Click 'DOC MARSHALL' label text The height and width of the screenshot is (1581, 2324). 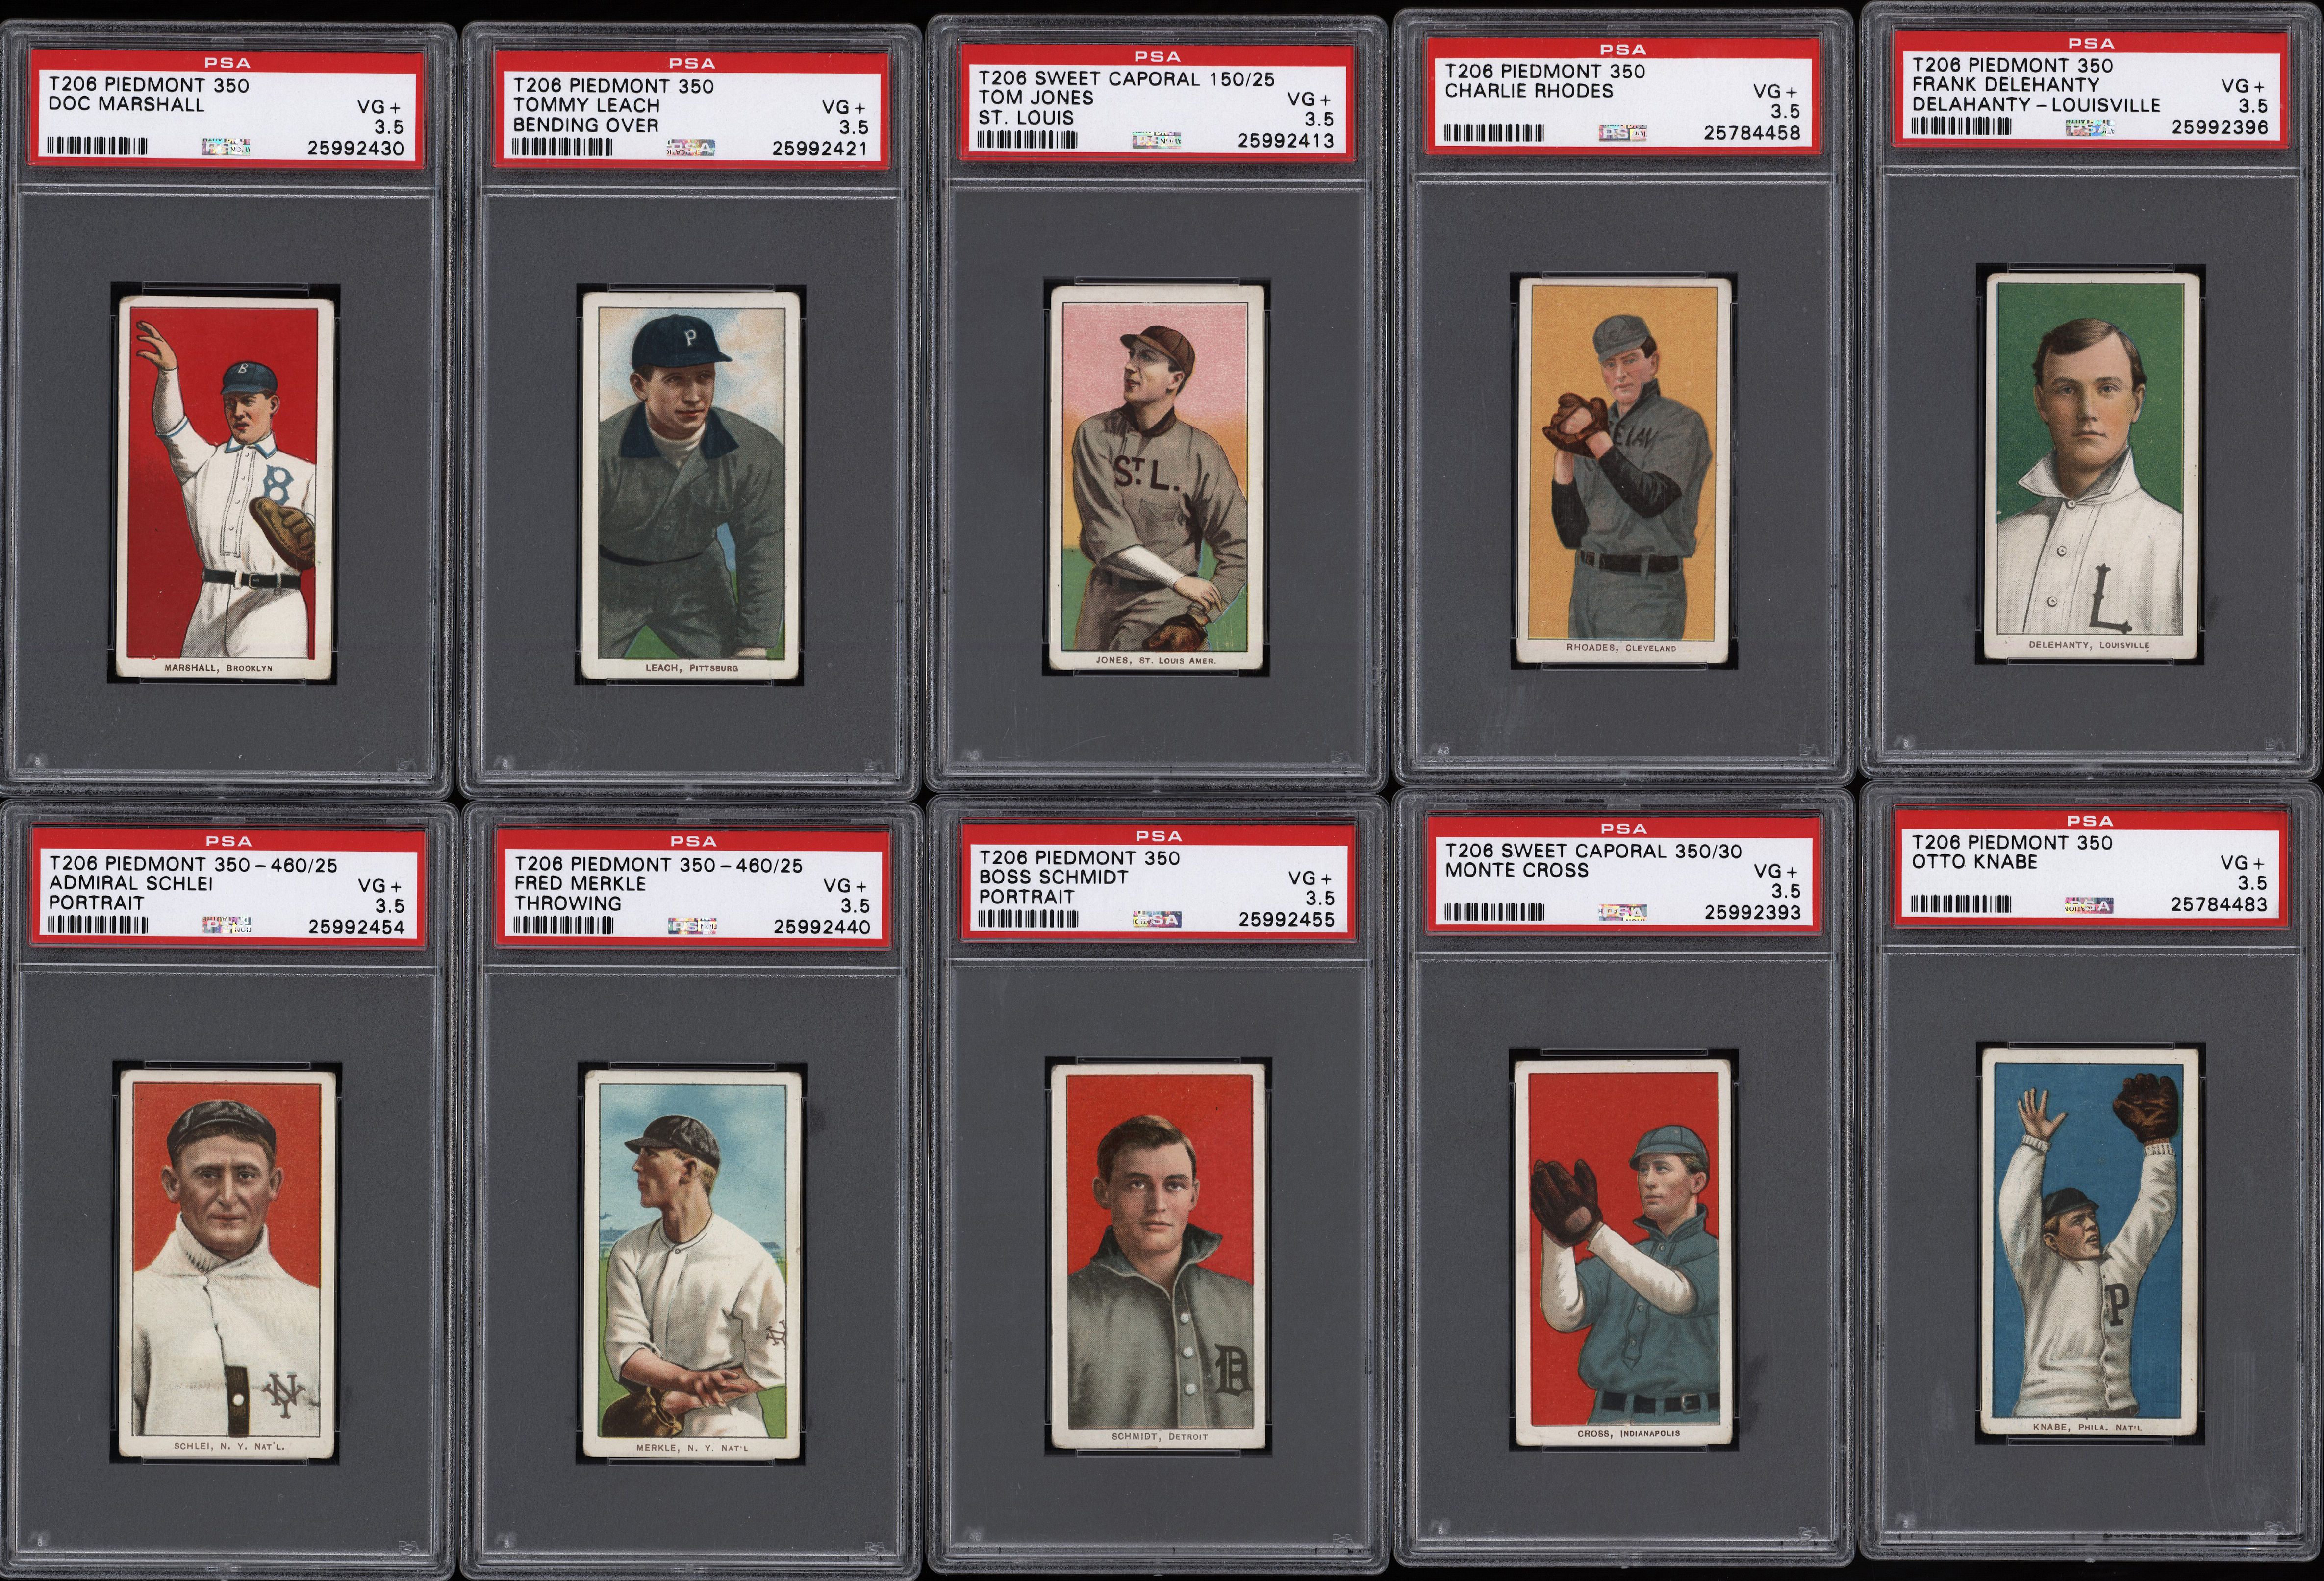(126, 105)
